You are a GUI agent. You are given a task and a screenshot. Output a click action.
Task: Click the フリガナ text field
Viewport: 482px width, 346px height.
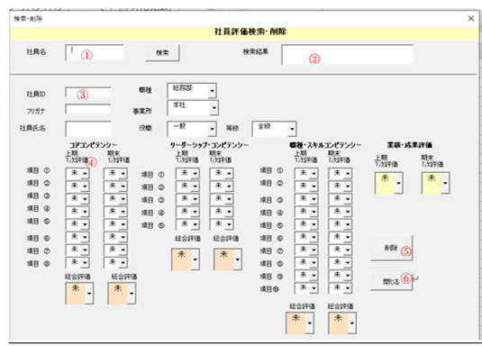click(88, 109)
